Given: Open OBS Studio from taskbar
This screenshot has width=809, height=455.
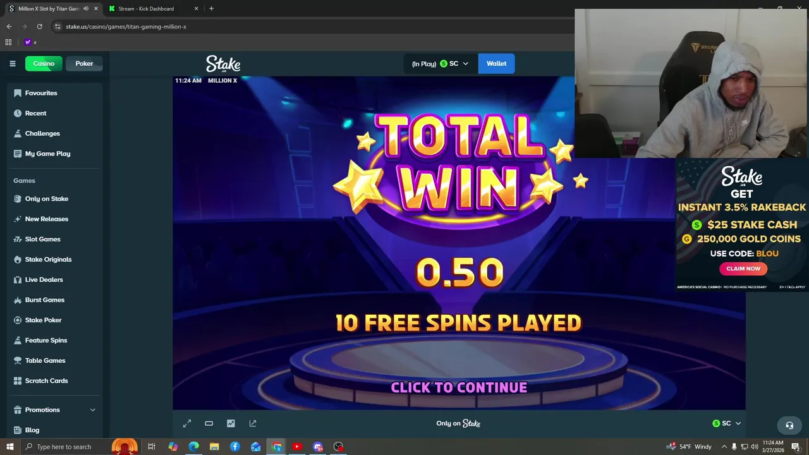Looking at the screenshot, I should [x=339, y=447].
